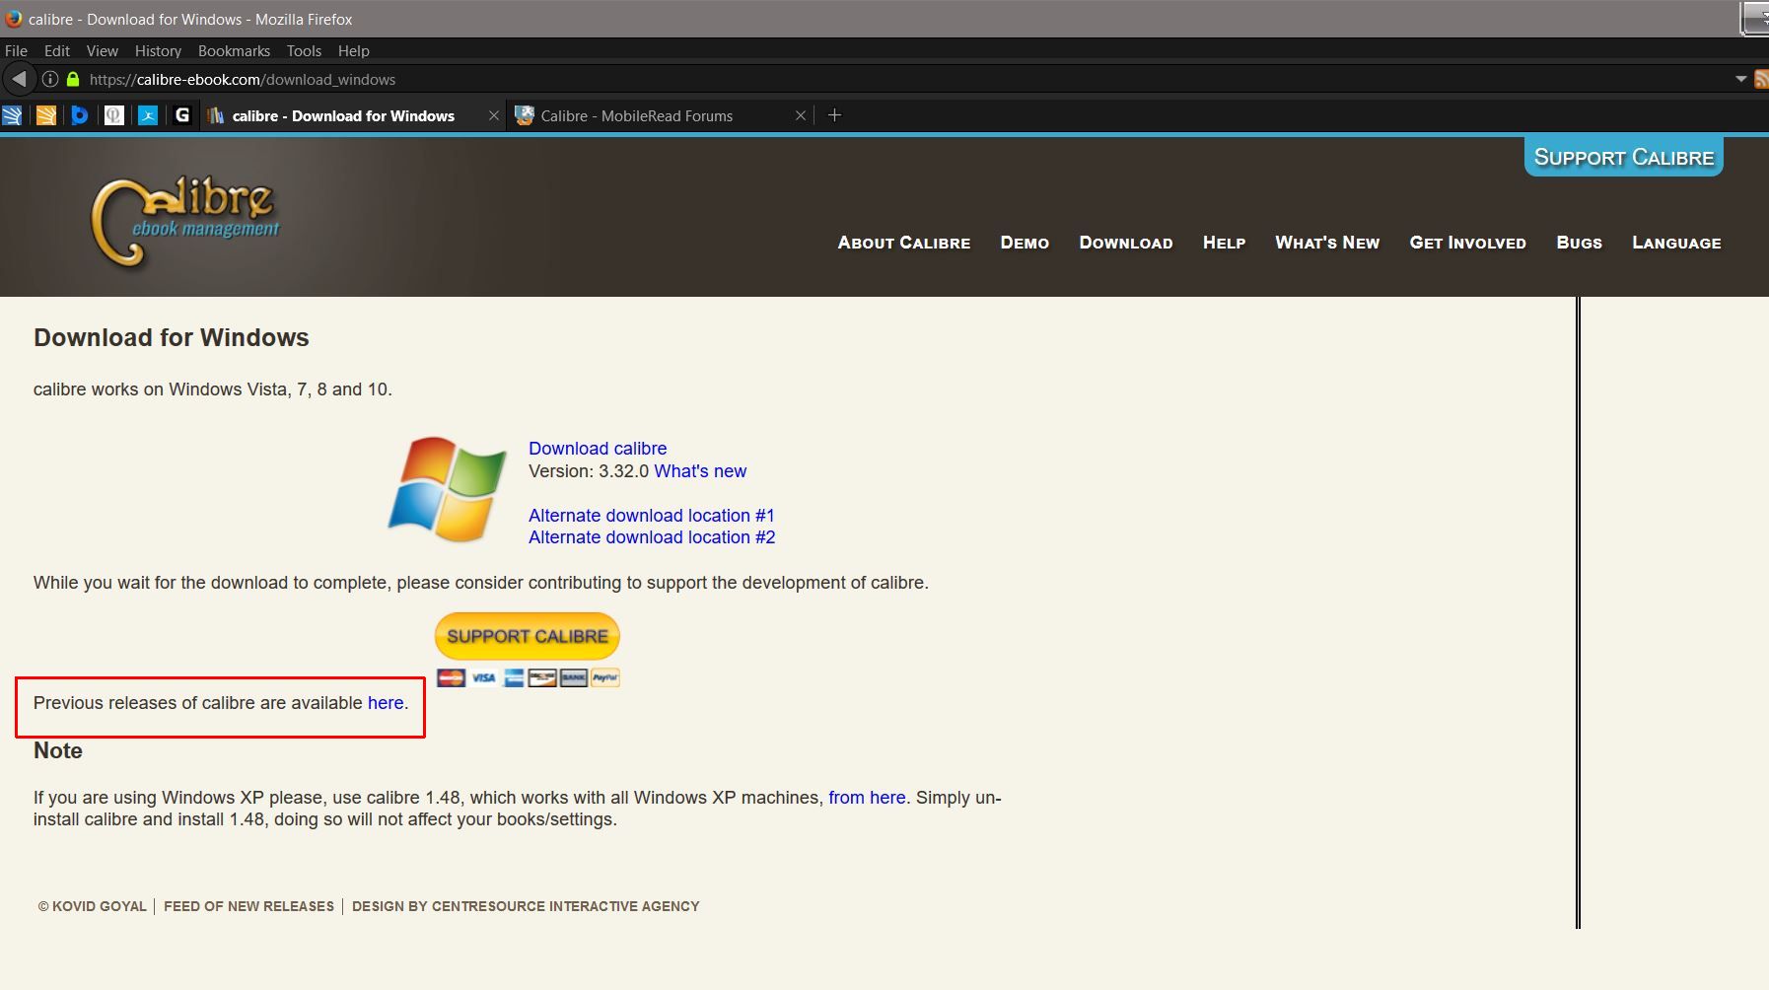Open site information via the info icon
The height and width of the screenshot is (990, 1769).
click(50, 79)
